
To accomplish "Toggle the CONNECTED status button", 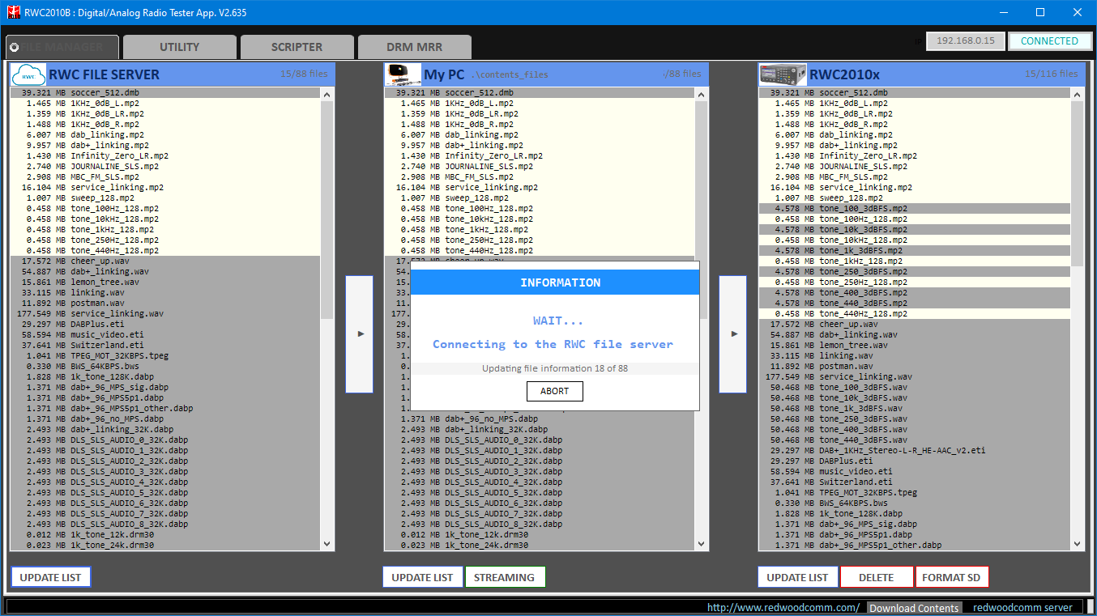I will tap(1048, 41).
